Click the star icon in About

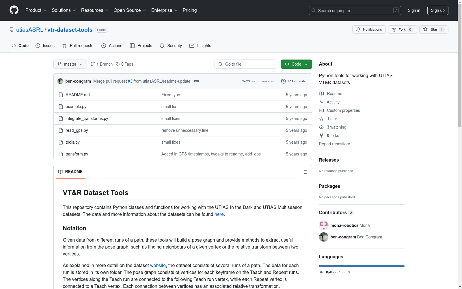coord(321,119)
